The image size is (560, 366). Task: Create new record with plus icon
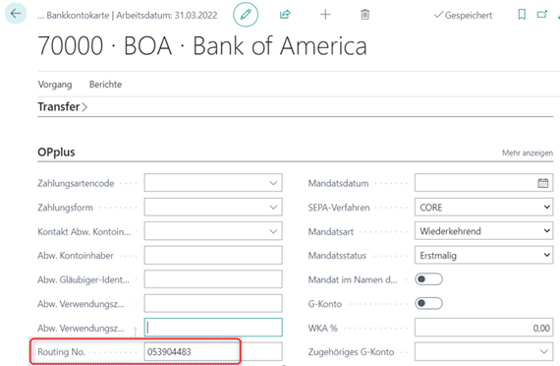[x=325, y=15]
